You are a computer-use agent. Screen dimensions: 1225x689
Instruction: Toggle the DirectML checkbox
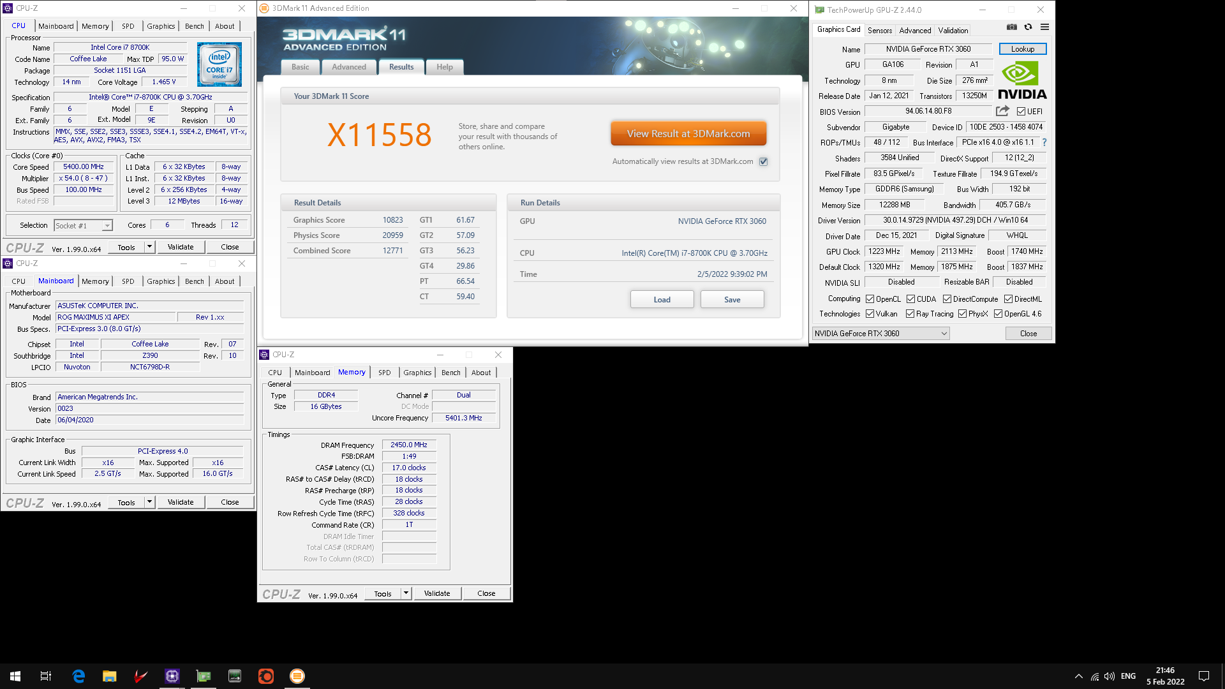1008,299
